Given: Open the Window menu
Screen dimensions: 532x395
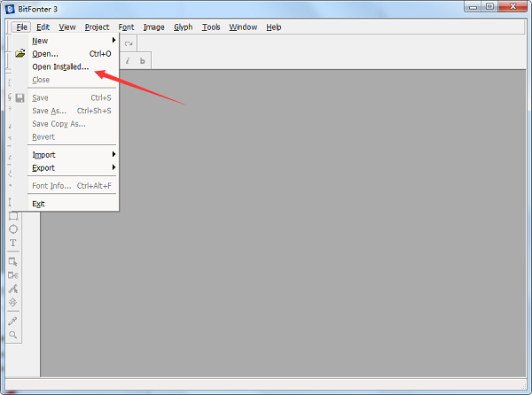Looking at the screenshot, I should tap(243, 27).
